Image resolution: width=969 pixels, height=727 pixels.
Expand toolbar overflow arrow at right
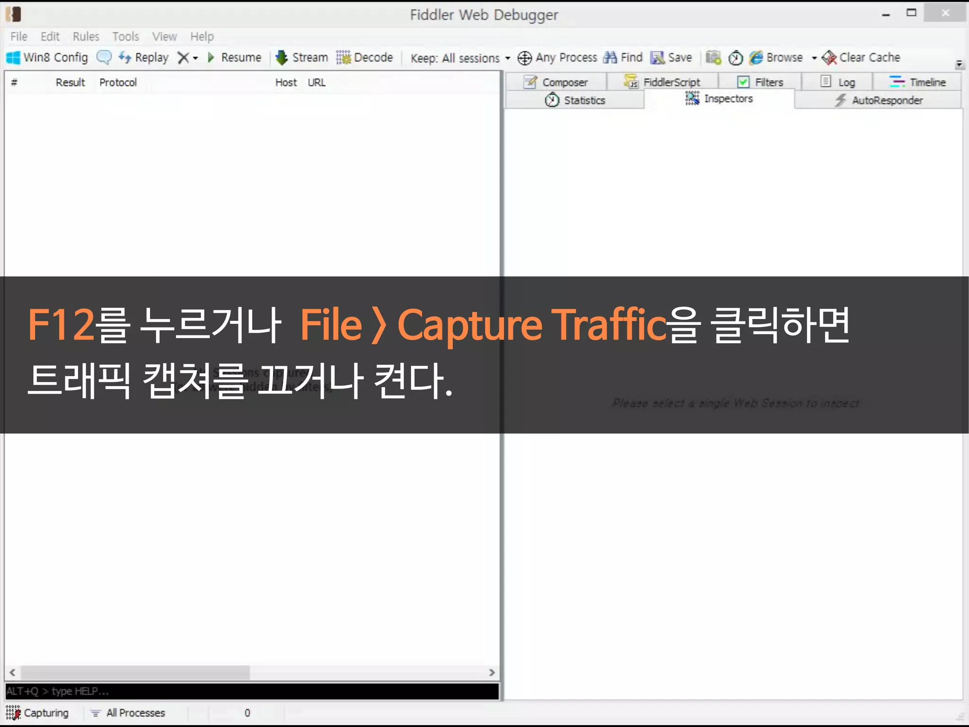point(959,63)
